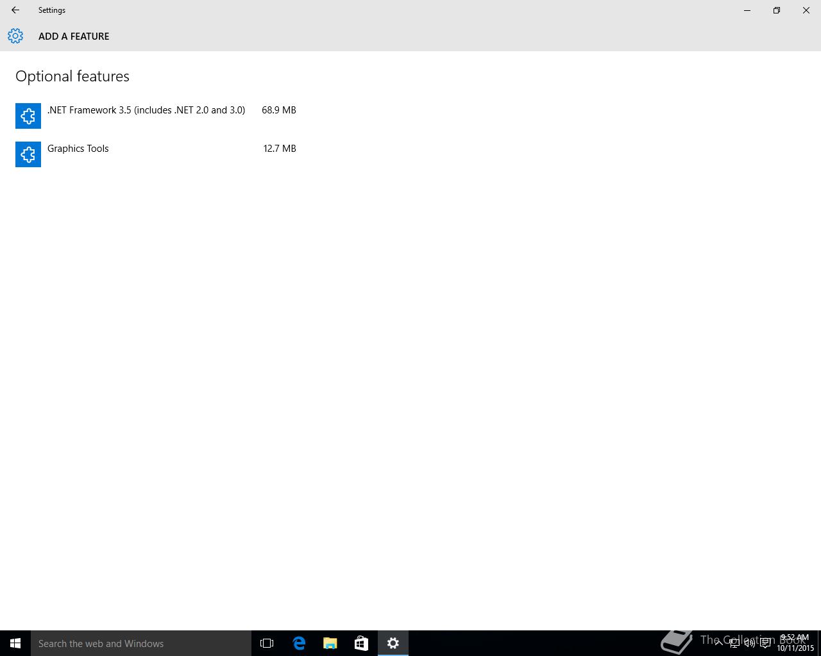Restore down the Settings window
821x656 pixels.
(x=777, y=10)
